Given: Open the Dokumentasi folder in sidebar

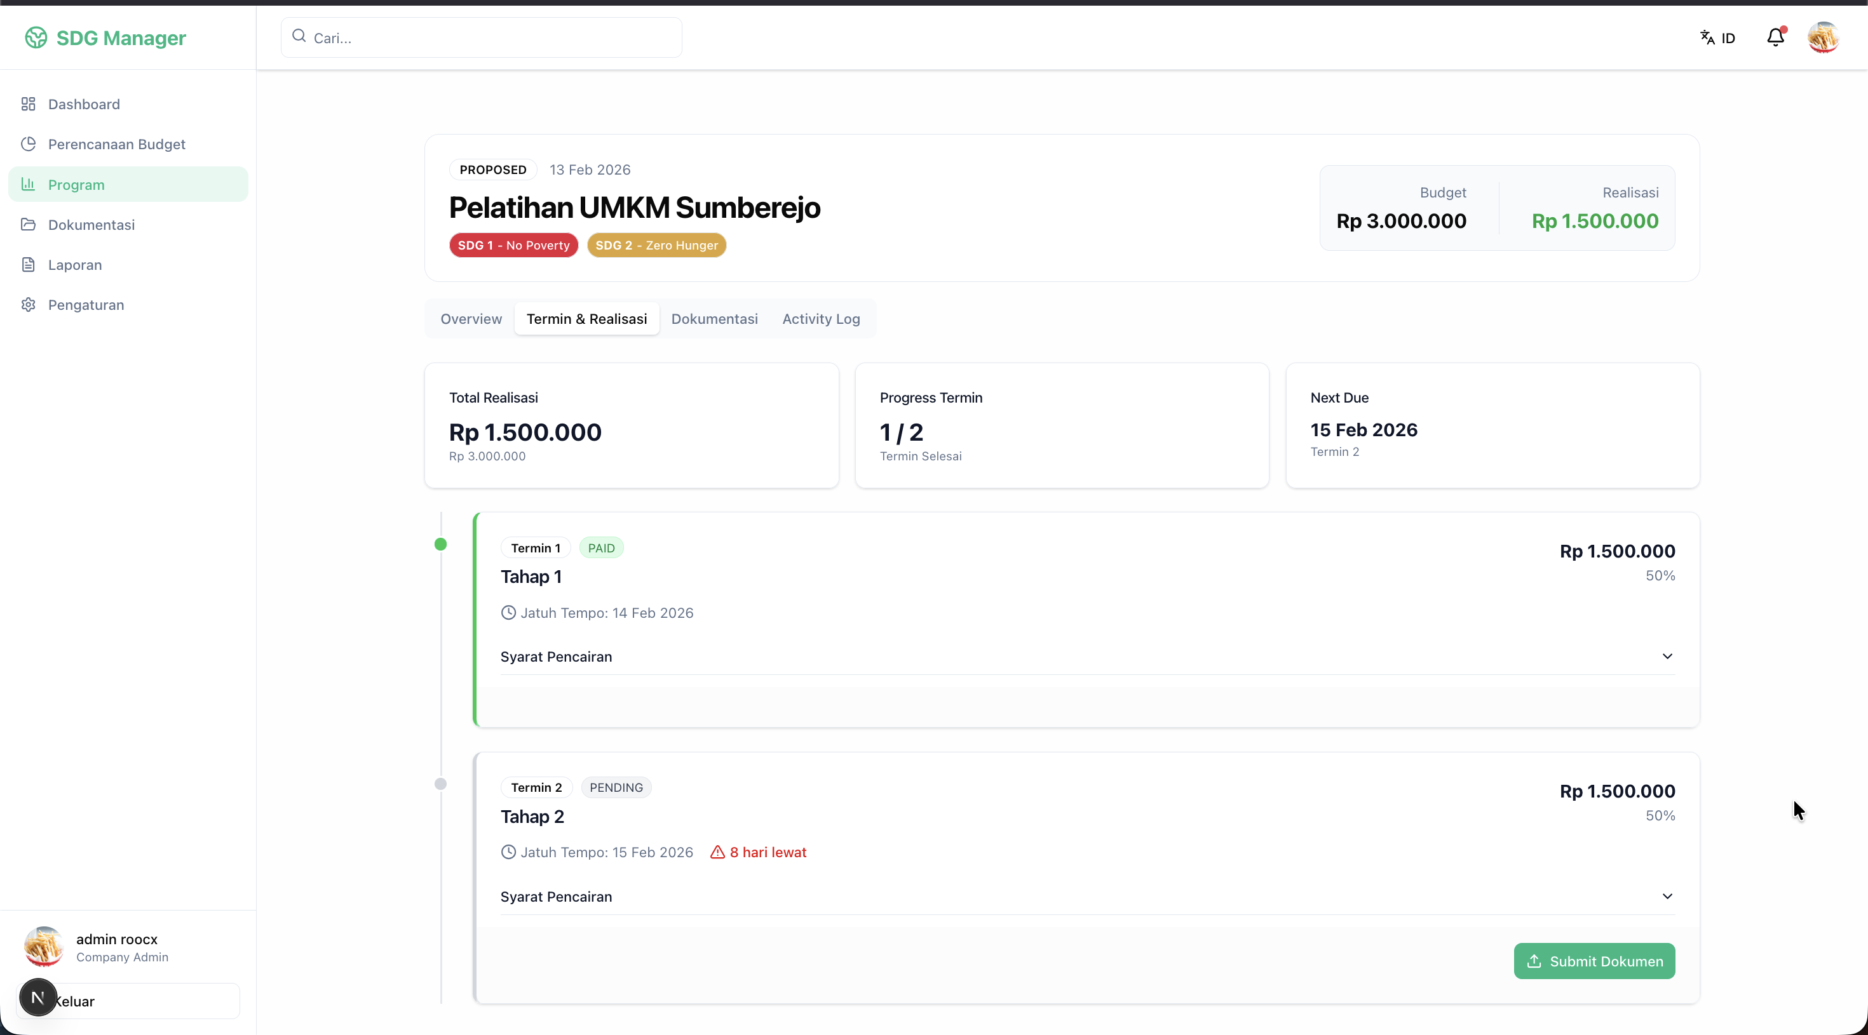Looking at the screenshot, I should [91, 225].
